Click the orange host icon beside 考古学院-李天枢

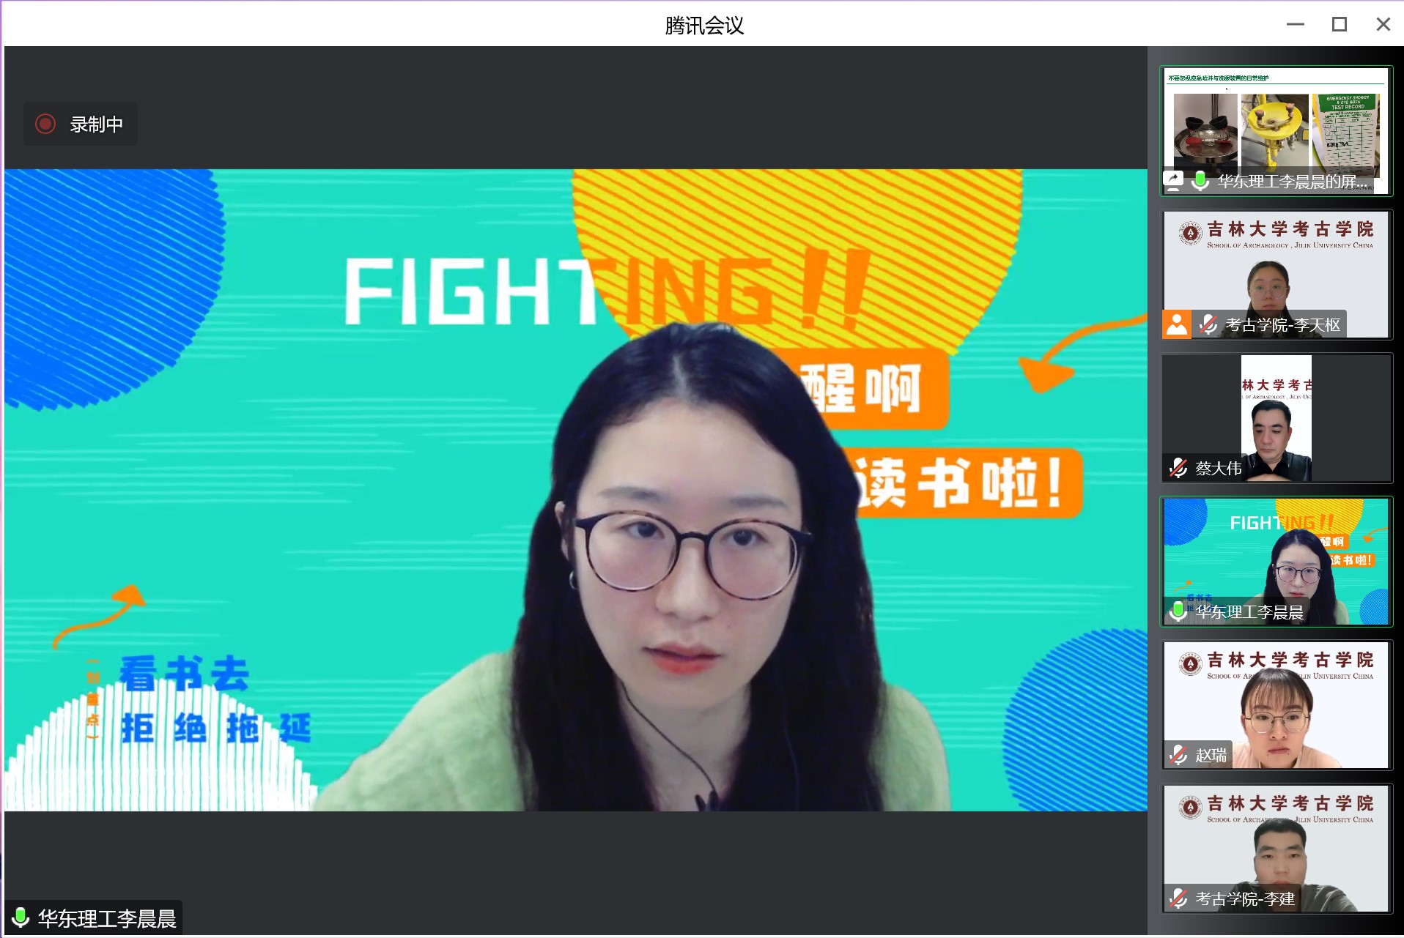pyautogui.click(x=1177, y=324)
